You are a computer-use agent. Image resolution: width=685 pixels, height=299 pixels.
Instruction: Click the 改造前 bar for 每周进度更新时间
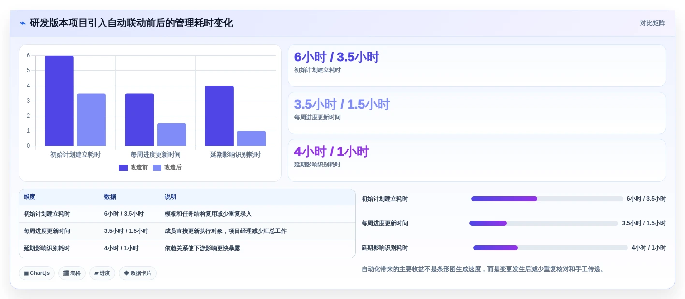tap(139, 120)
